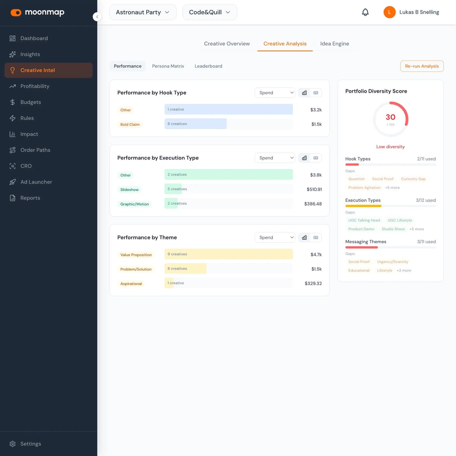This screenshot has height=456, width=456.
Task: Open the Astronaut Party workspace dropdown
Action: [142, 12]
